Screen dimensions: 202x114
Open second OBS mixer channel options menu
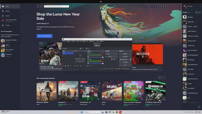(x=88, y=61)
